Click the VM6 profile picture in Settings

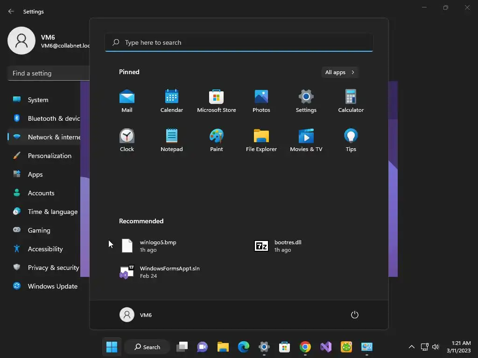(x=21, y=41)
